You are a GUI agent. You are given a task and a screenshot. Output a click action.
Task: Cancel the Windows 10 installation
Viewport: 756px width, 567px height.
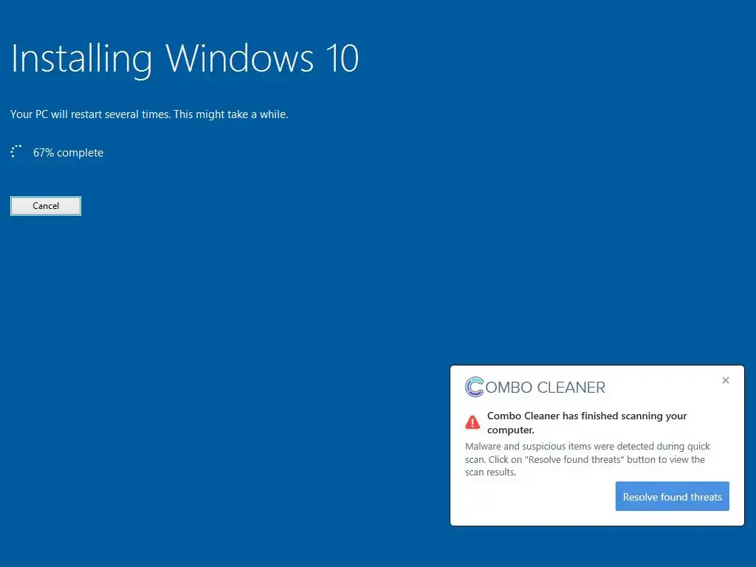click(x=46, y=206)
